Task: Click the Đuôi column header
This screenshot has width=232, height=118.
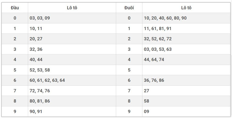Action: pyautogui.click(x=129, y=8)
